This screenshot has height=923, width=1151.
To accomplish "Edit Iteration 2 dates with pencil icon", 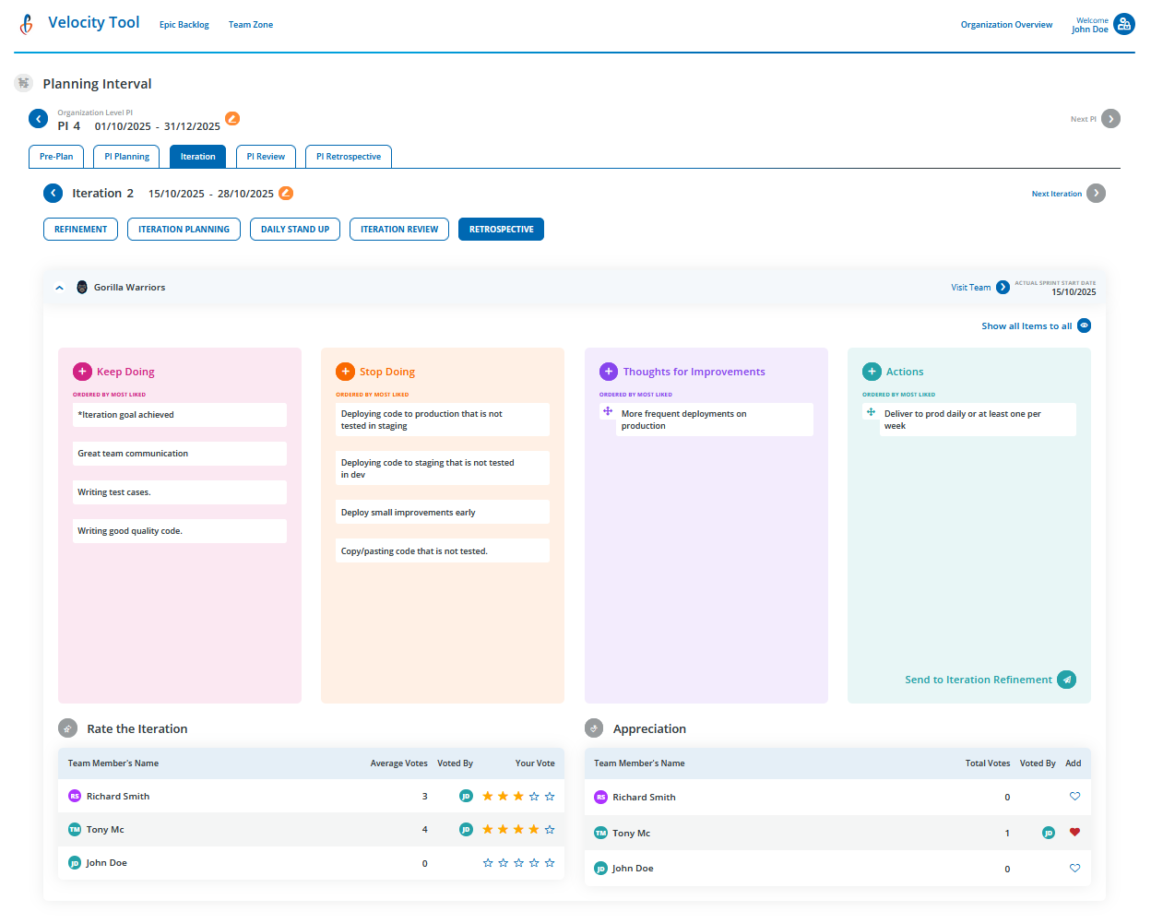I will pos(286,193).
